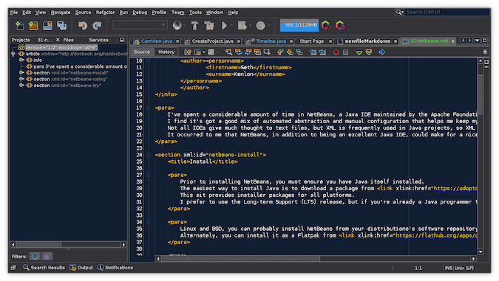Open Notifications in the status bar
Viewport: 499px width, 281px height.
click(115, 268)
